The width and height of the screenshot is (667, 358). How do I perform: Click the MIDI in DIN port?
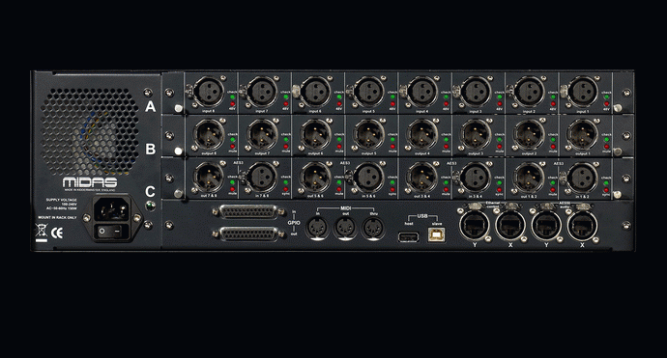pos(317,228)
